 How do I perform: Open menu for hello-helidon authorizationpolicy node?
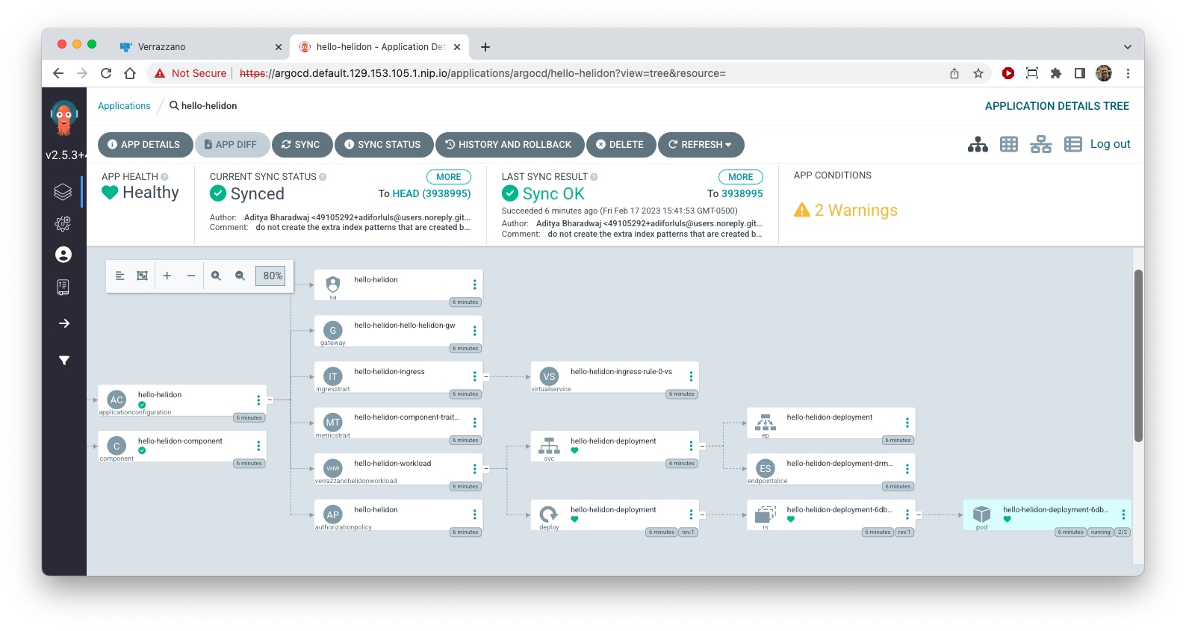click(x=474, y=515)
